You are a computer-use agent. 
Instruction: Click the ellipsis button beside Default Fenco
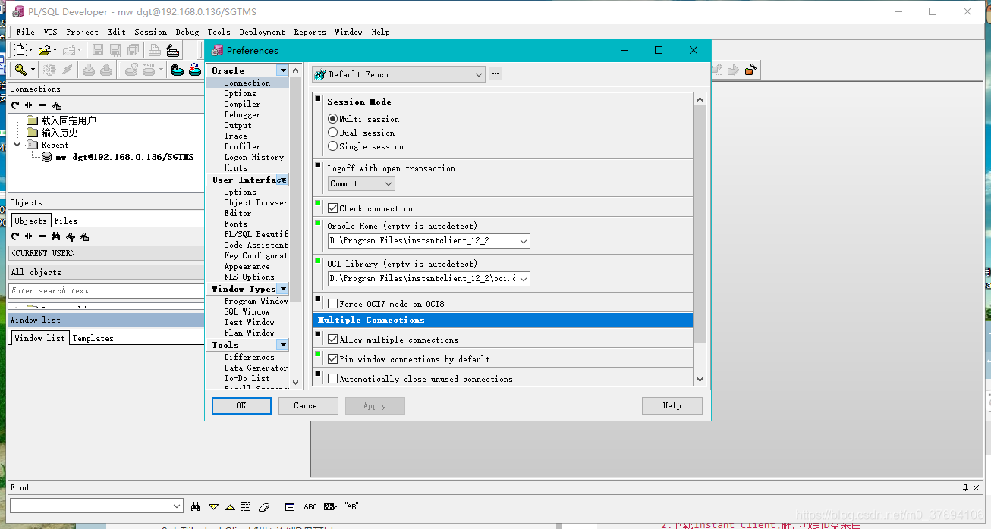(x=495, y=74)
